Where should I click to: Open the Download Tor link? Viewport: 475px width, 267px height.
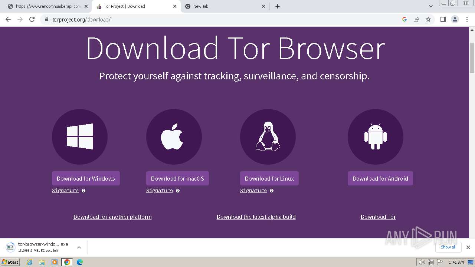coord(378,217)
